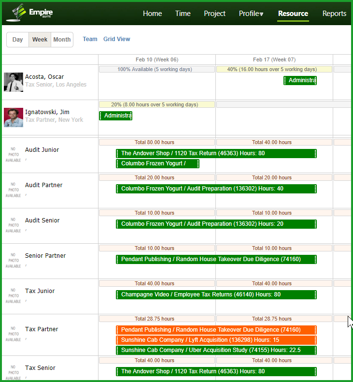Click the Empire Suite logo
Image resolution: width=353 pixels, height=382 pixels.
pyautogui.click(x=29, y=13)
